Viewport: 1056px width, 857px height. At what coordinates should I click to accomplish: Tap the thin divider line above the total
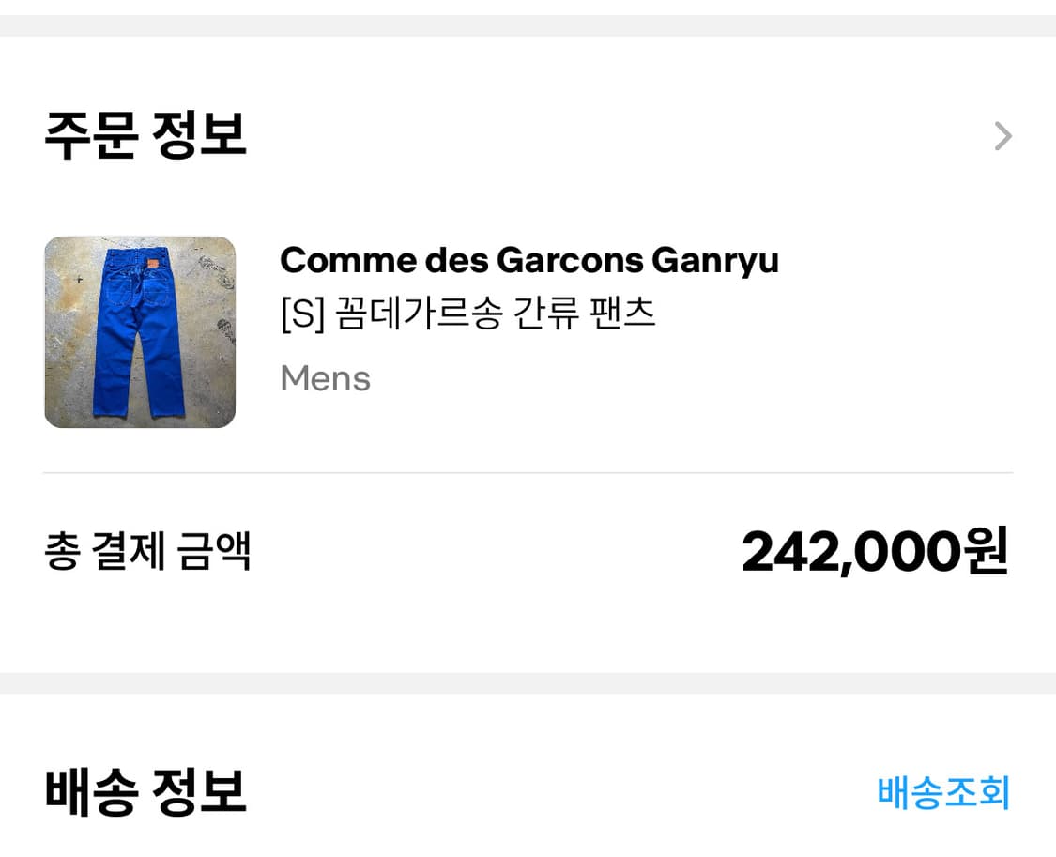point(528,473)
